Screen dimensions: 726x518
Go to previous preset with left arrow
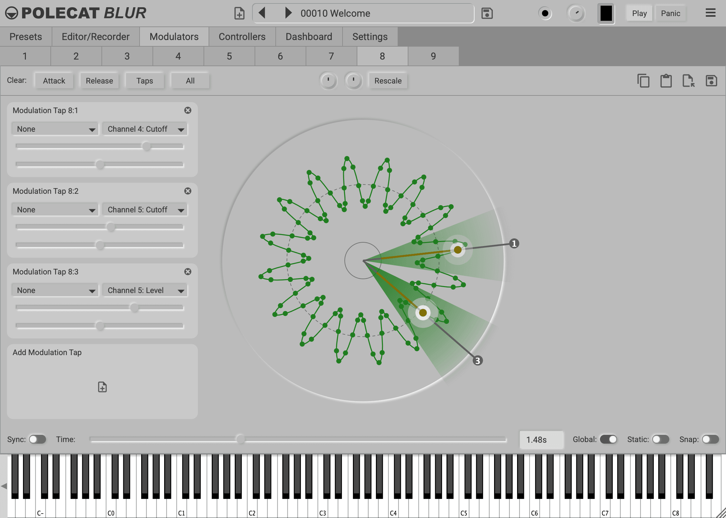click(262, 13)
